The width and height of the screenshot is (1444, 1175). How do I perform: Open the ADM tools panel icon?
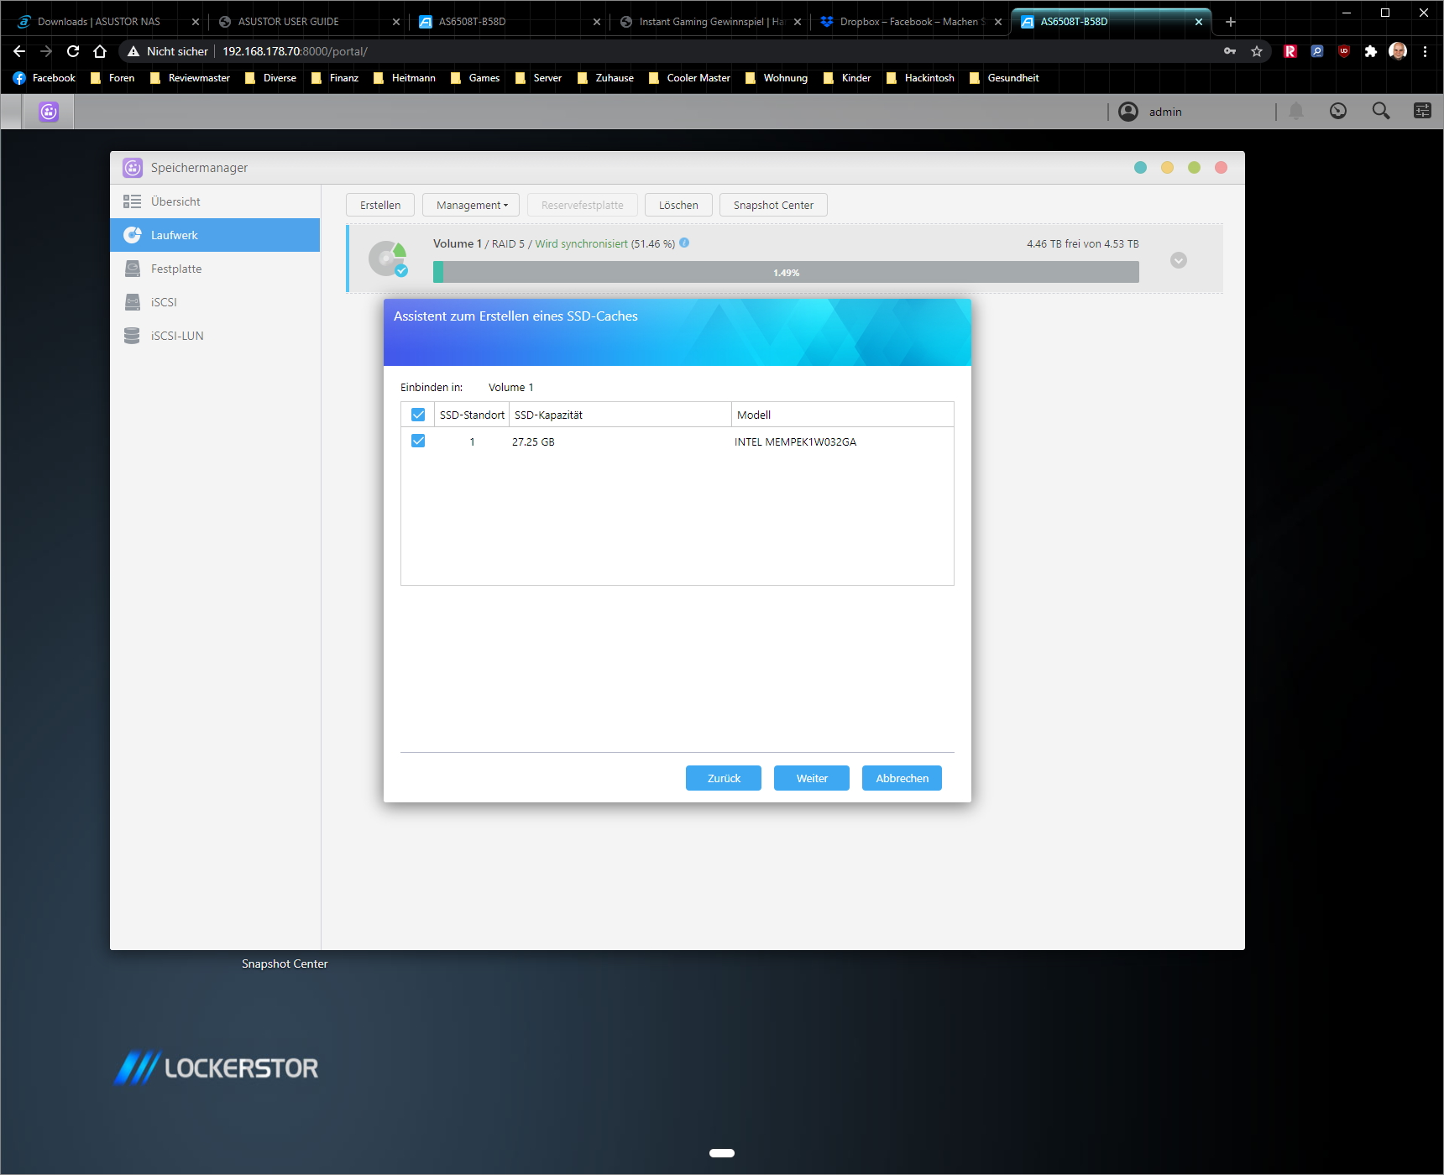1422,111
